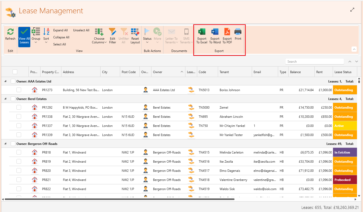The image size is (363, 212).
Task: Click Reset Layout icon
Action: (x=135, y=32)
